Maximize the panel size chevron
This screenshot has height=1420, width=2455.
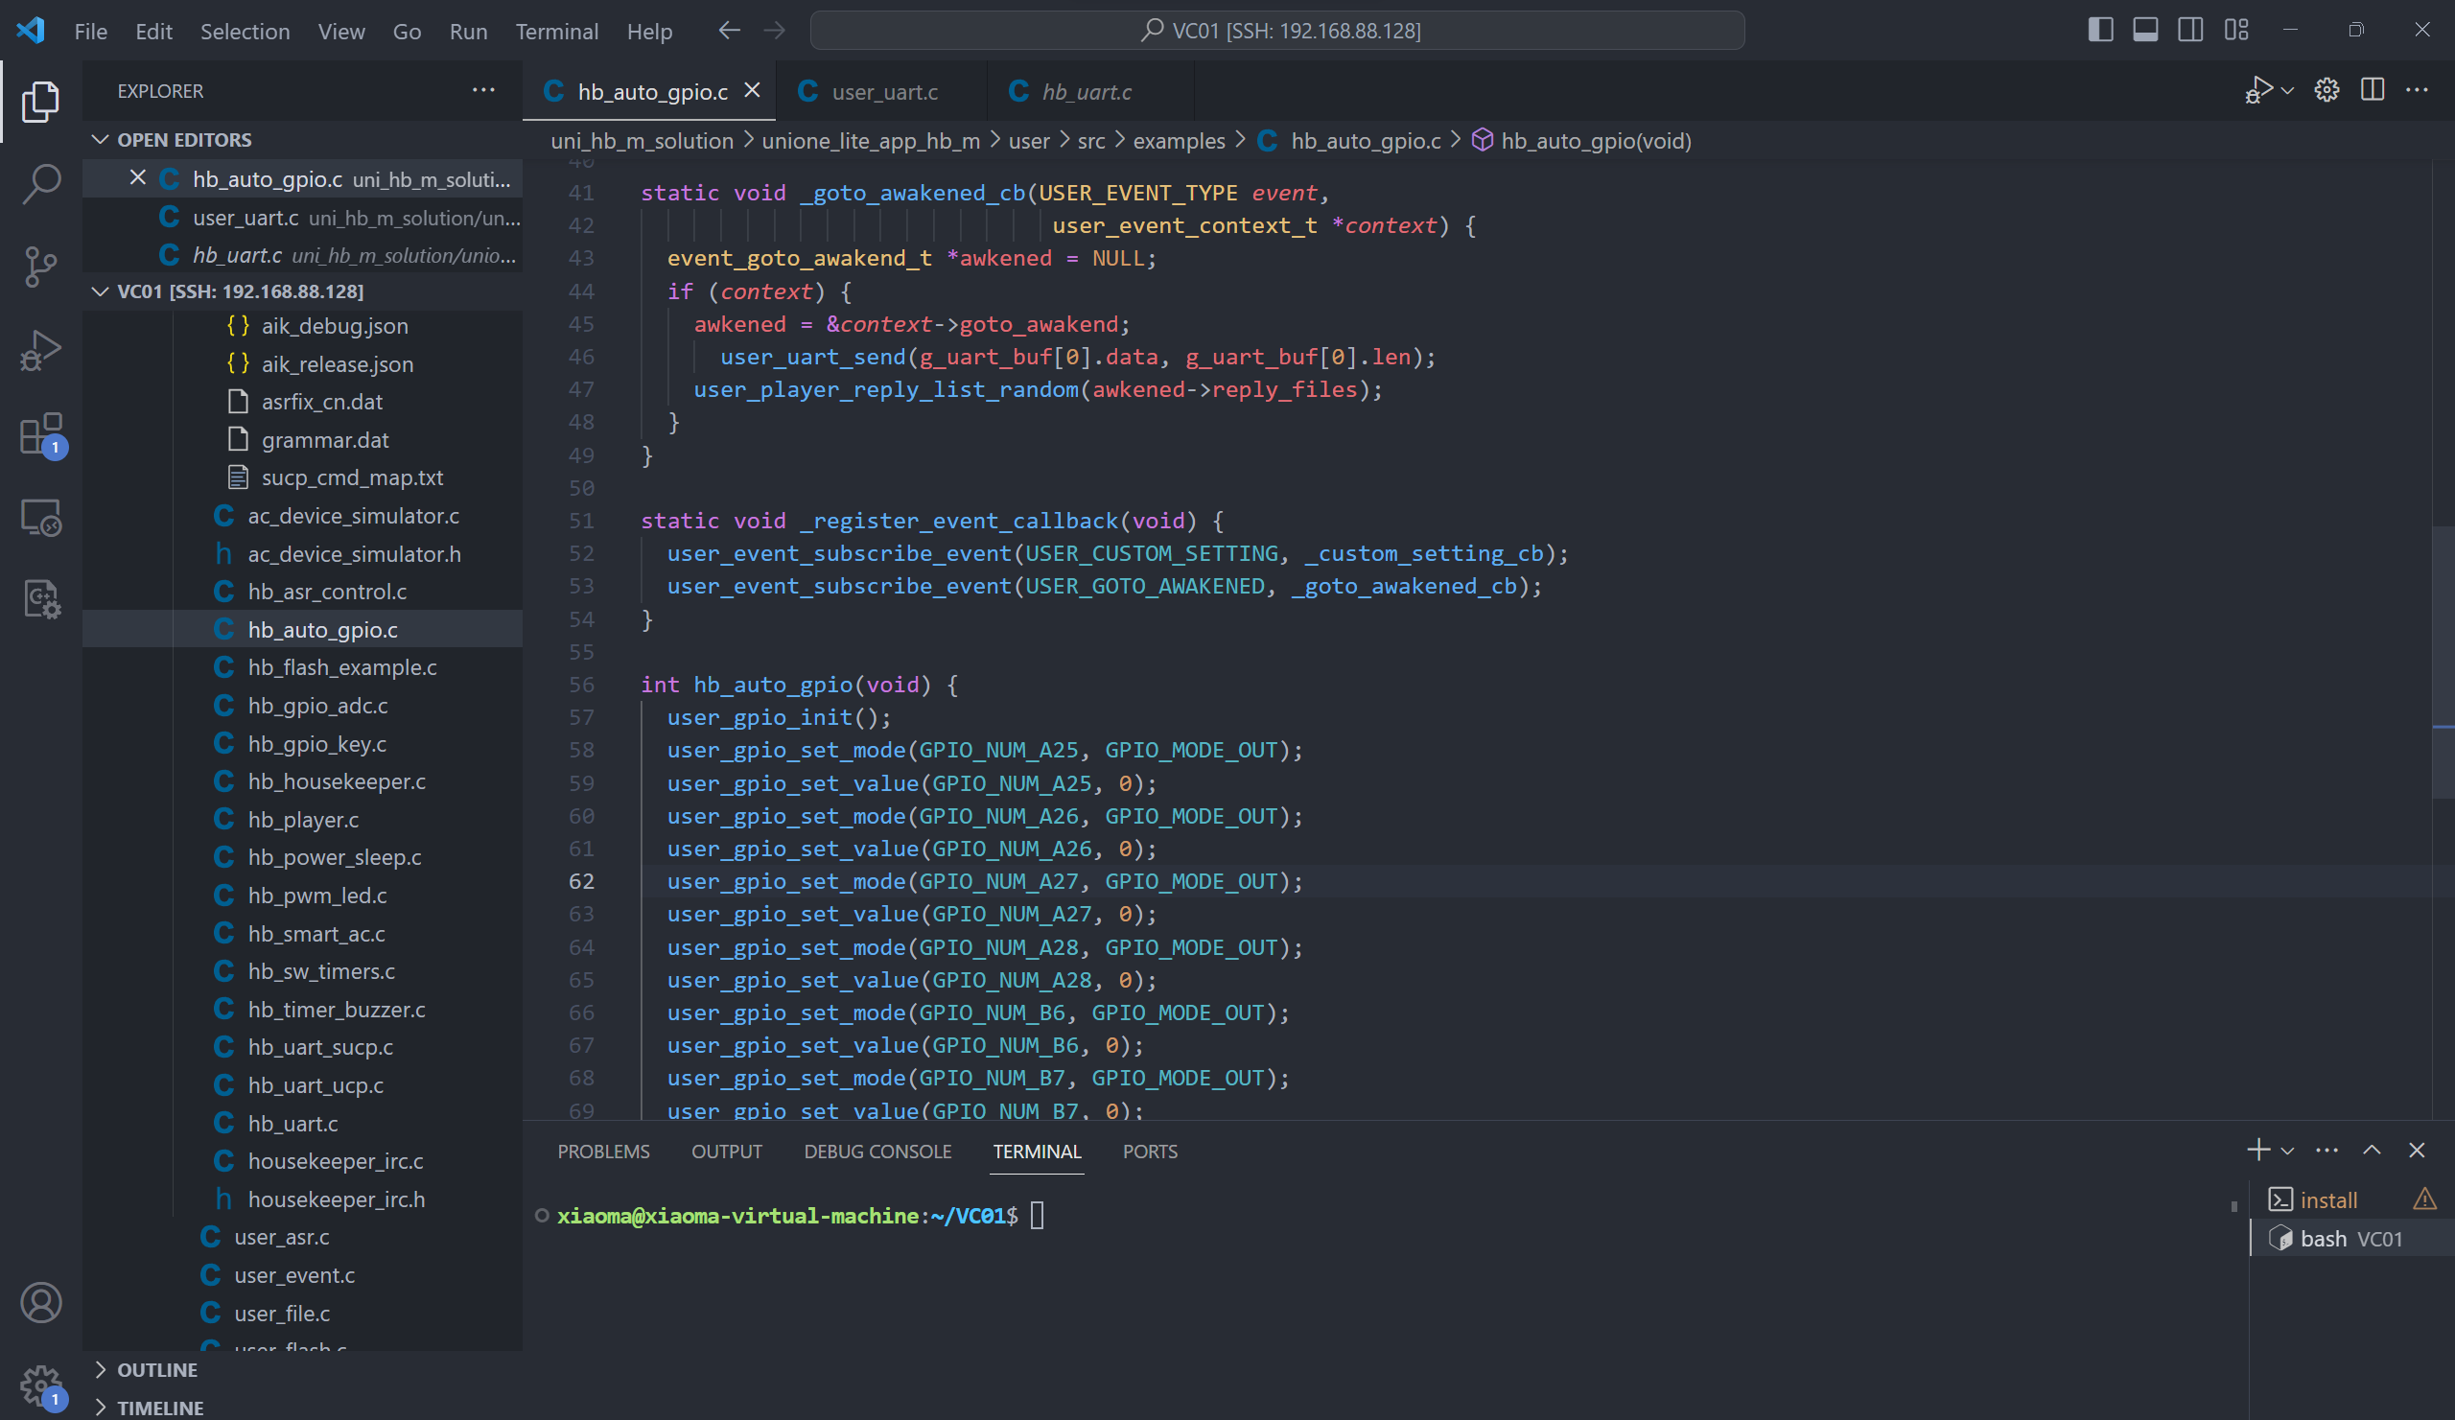click(2372, 1151)
